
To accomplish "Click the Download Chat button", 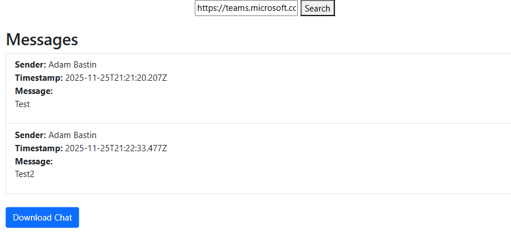I will click(42, 218).
